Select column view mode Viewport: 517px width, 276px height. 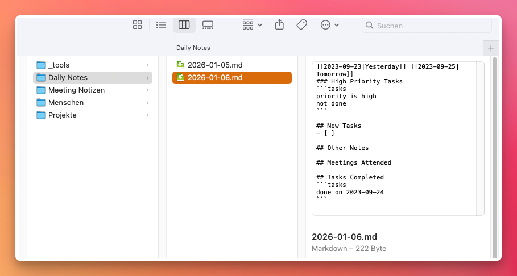pyautogui.click(x=184, y=25)
